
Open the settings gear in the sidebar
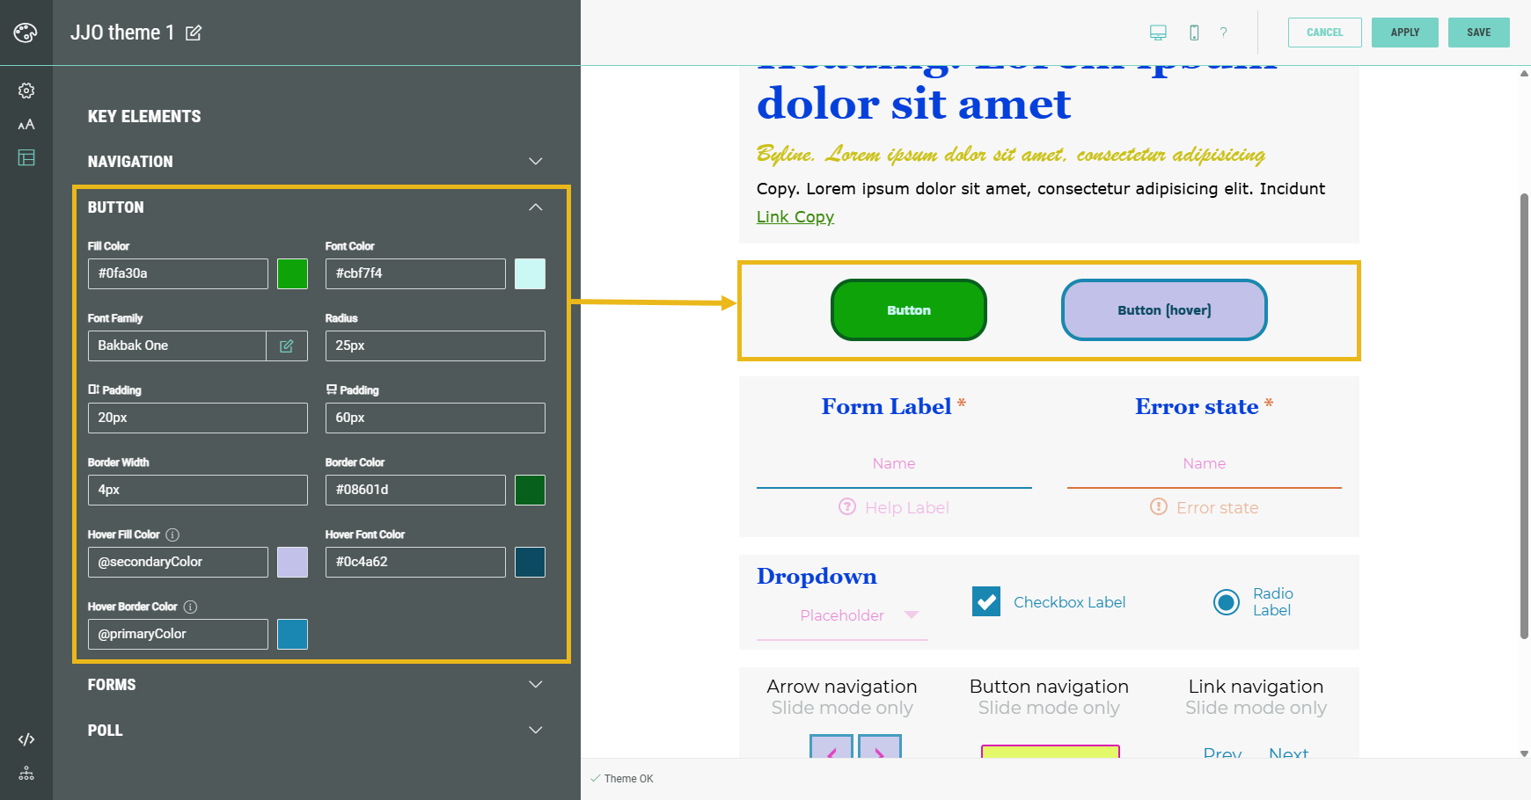coord(26,91)
